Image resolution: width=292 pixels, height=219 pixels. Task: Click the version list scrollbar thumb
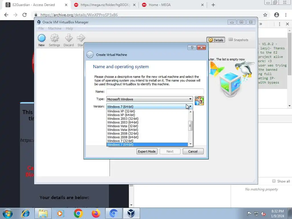point(190,126)
